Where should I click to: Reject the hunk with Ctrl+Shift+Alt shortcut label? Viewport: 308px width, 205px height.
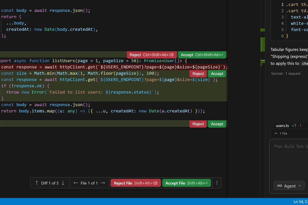point(152,55)
